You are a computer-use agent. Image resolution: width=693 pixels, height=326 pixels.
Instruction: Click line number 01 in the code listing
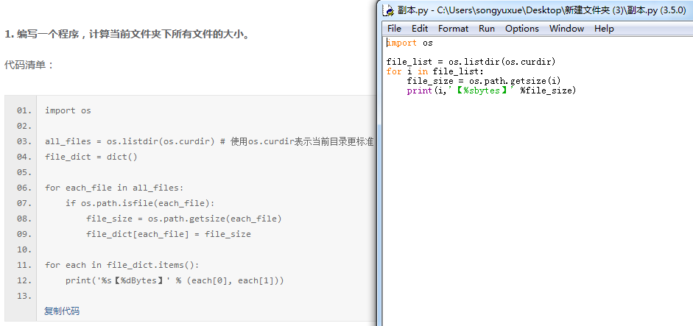(24, 110)
